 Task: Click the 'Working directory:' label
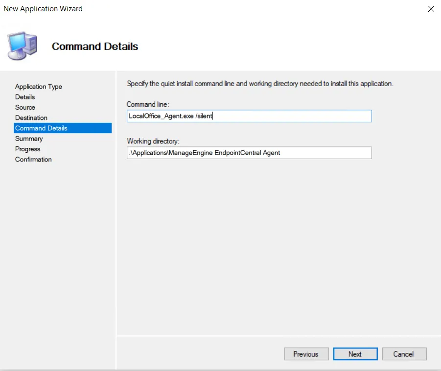[x=153, y=141]
